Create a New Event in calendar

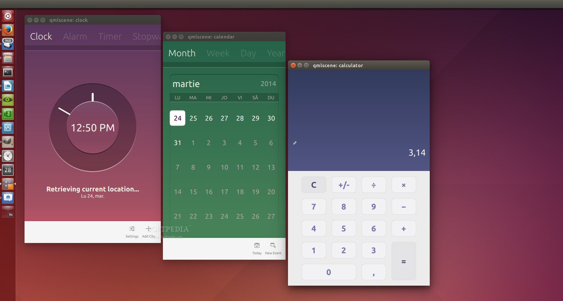tap(273, 246)
